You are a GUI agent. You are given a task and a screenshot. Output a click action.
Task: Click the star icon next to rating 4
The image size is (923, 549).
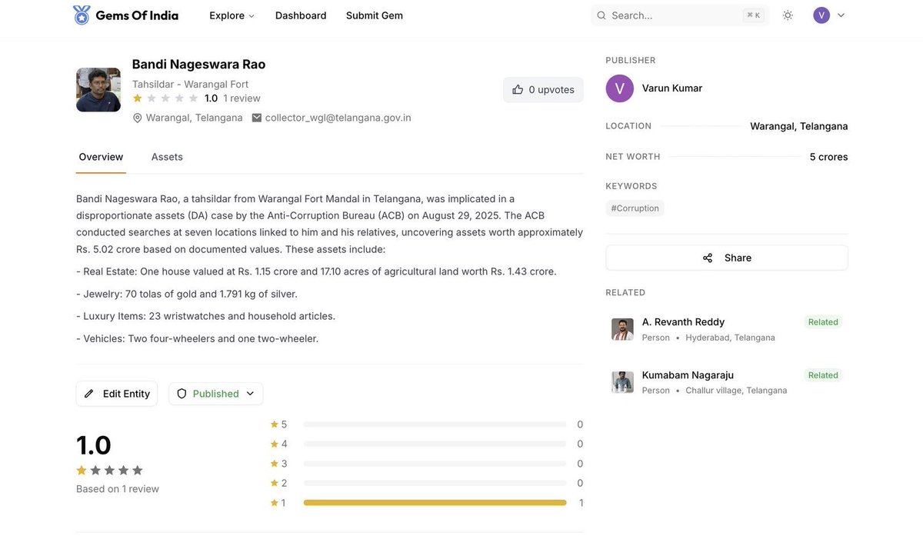[274, 444]
